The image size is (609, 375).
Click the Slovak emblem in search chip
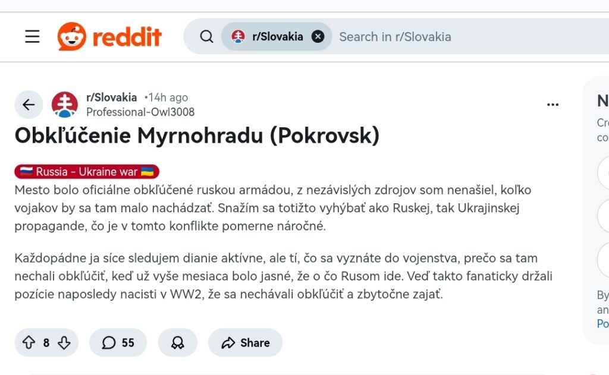click(x=238, y=37)
